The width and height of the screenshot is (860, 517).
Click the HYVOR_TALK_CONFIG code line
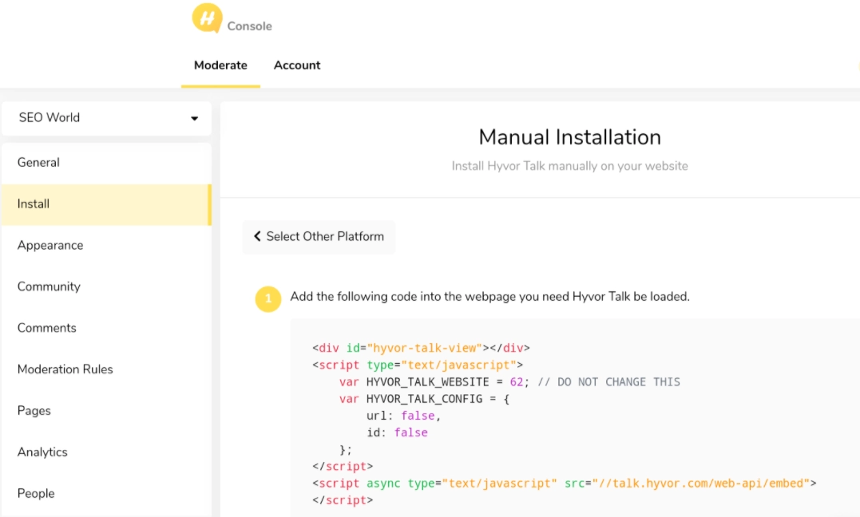pyautogui.click(x=425, y=399)
